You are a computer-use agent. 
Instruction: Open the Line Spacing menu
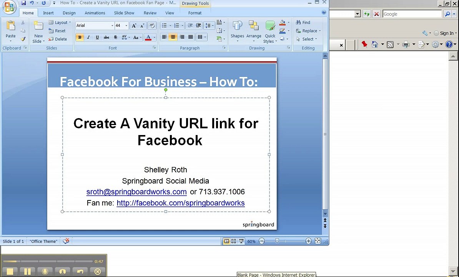pyautogui.click(x=209, y=25)
